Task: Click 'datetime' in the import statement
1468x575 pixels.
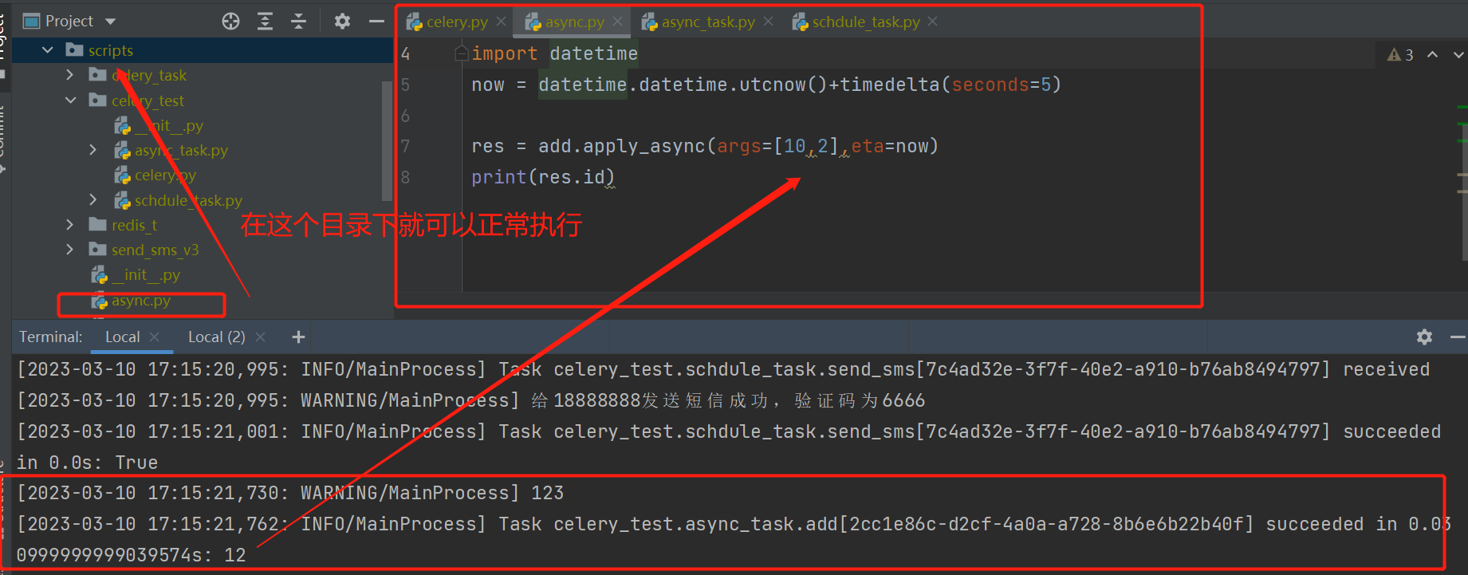Action: 593,53
